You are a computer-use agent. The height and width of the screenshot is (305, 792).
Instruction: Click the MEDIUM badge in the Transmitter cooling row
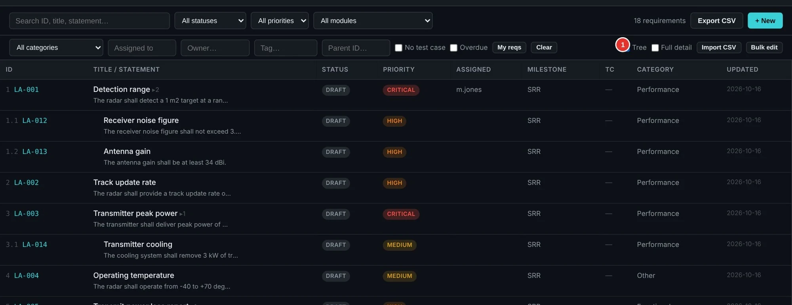click(x=400, y=245)
